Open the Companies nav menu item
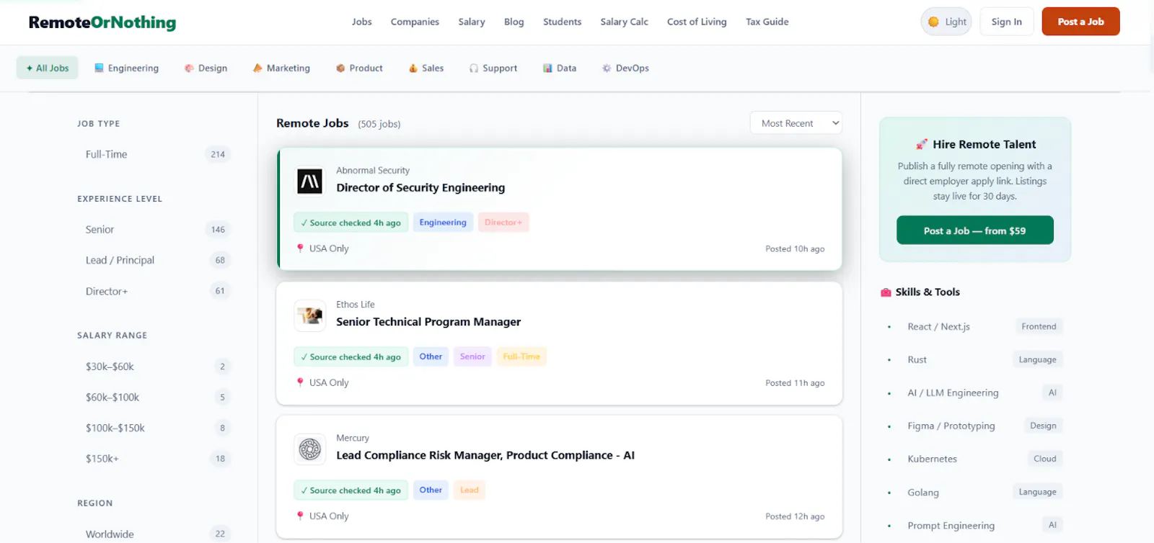This screenshot has height=543, width=1154. [x=415, y=22]
